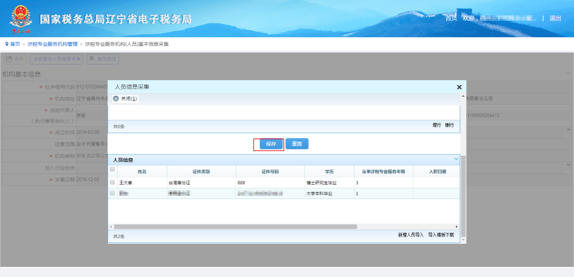This screenshot has height=277, width=574.
Task: Select the 王大拿 name cell
Action: 142,183
